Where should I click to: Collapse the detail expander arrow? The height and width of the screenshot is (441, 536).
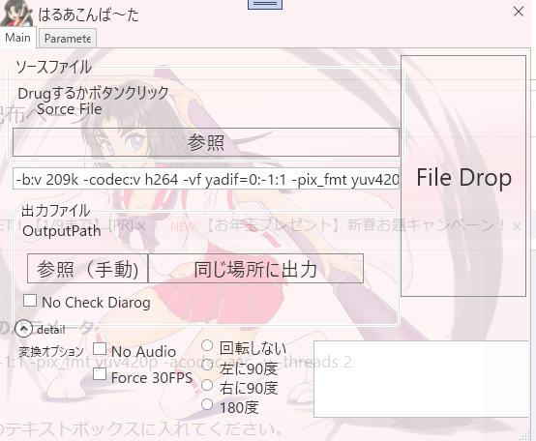(23, 329)
